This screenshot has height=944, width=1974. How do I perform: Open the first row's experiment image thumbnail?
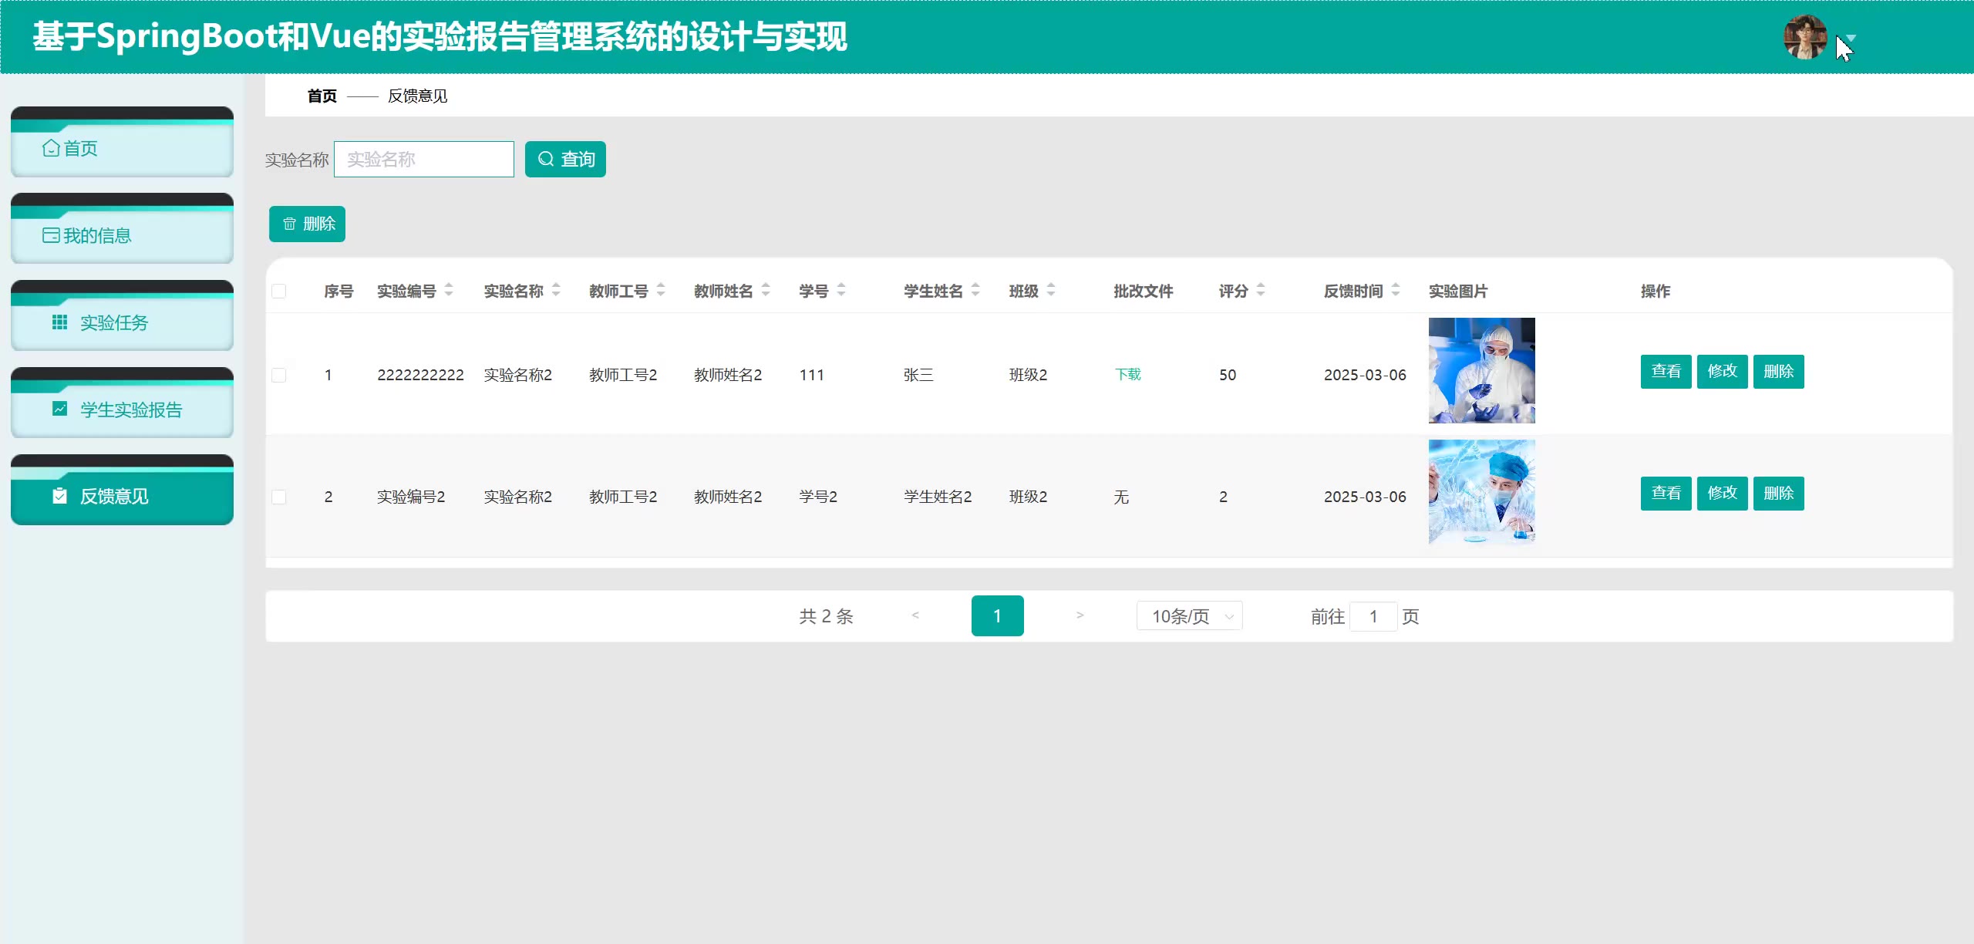(1481, 371)
